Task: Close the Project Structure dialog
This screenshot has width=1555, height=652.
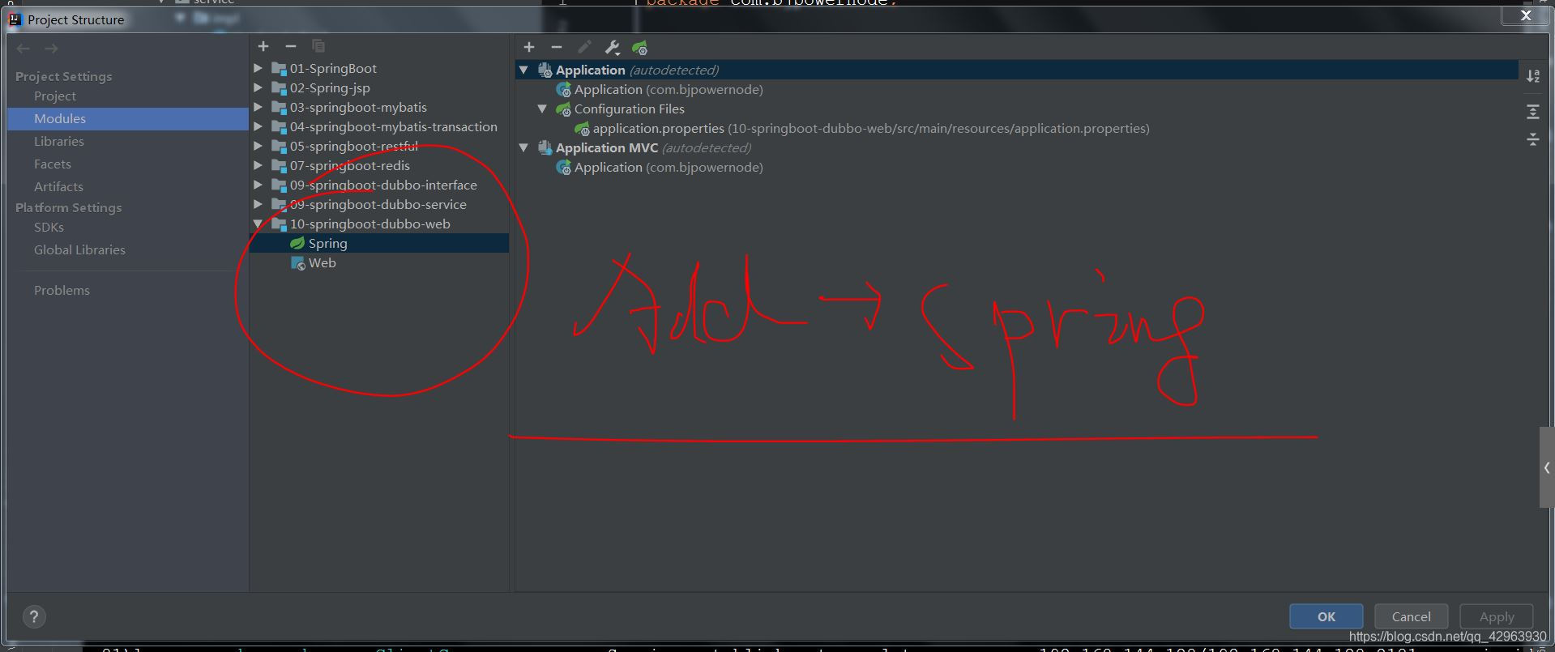Action: pos(1526,15)
